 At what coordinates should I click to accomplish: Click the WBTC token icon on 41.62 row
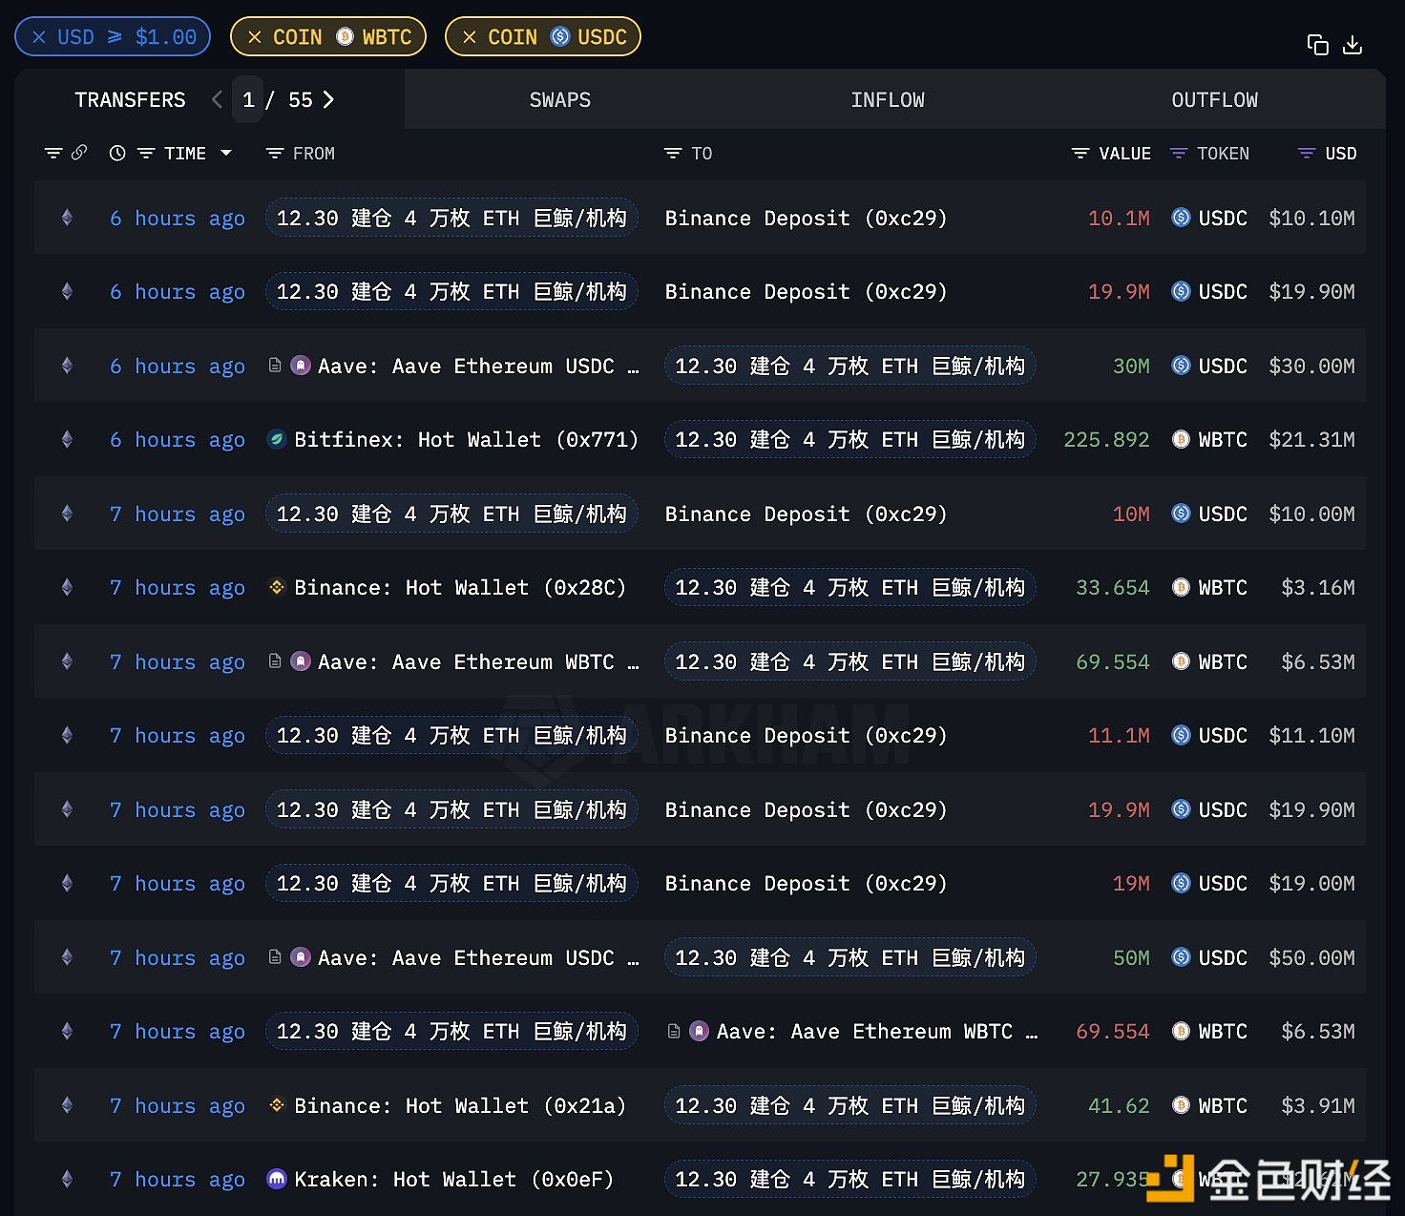point(1181,1105)
